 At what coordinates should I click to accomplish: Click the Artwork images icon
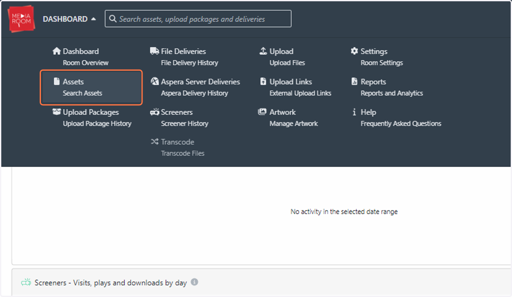tap(262, 112)
